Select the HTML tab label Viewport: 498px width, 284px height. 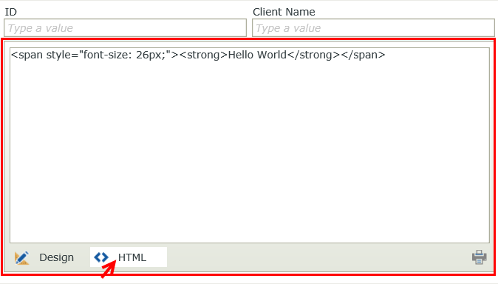(132, 257)
